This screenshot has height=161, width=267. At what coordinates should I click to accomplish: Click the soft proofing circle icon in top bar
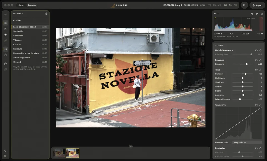(230, 5)
